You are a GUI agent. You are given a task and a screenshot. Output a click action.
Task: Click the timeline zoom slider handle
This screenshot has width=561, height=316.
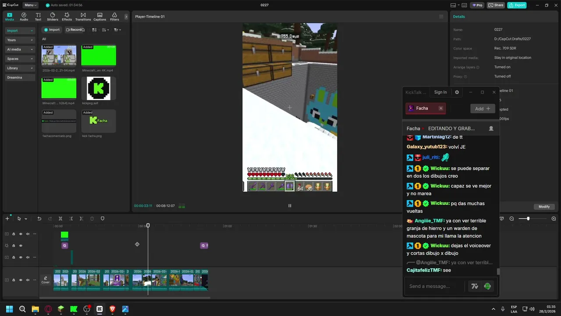[528, 219]
